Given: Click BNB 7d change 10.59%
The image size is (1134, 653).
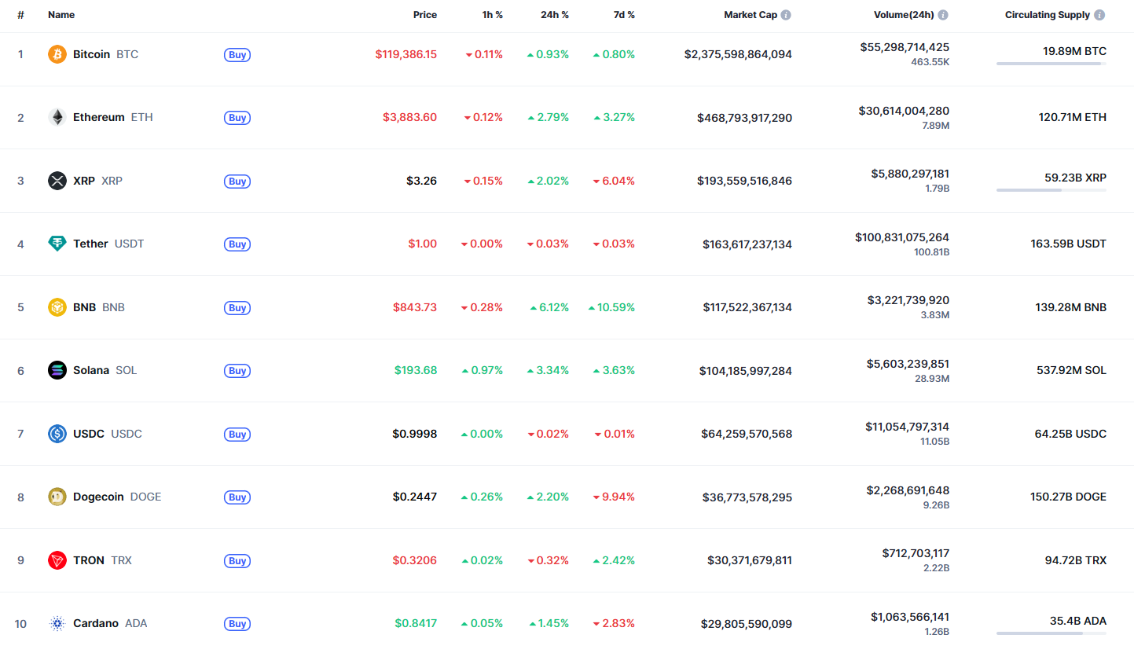Looking at the screenshot, I should coord(611,307).
